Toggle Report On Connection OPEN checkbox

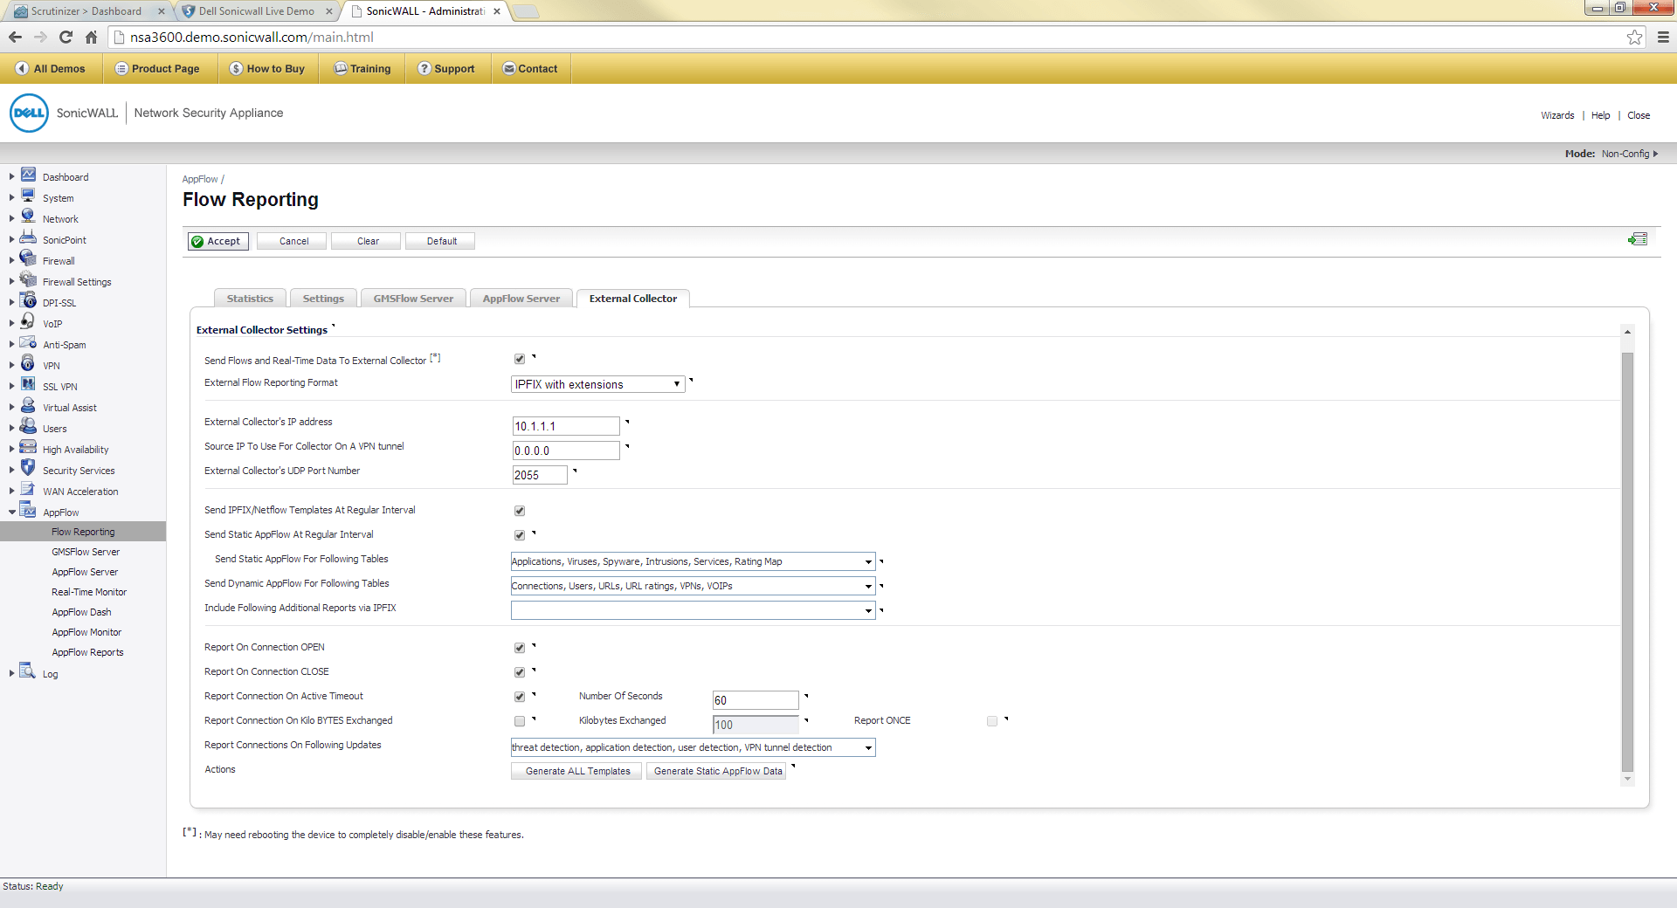(x=520, y=648)
